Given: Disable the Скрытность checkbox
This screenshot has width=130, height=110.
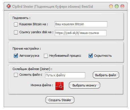Looking at the screenshot, I should coord(91,56).
